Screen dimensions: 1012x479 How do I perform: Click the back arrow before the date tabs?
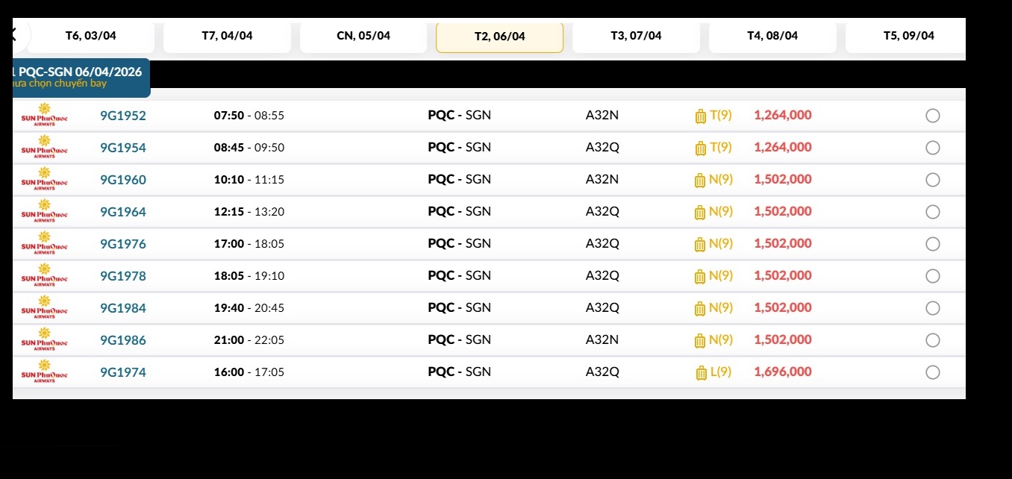(x=13, y=34)
